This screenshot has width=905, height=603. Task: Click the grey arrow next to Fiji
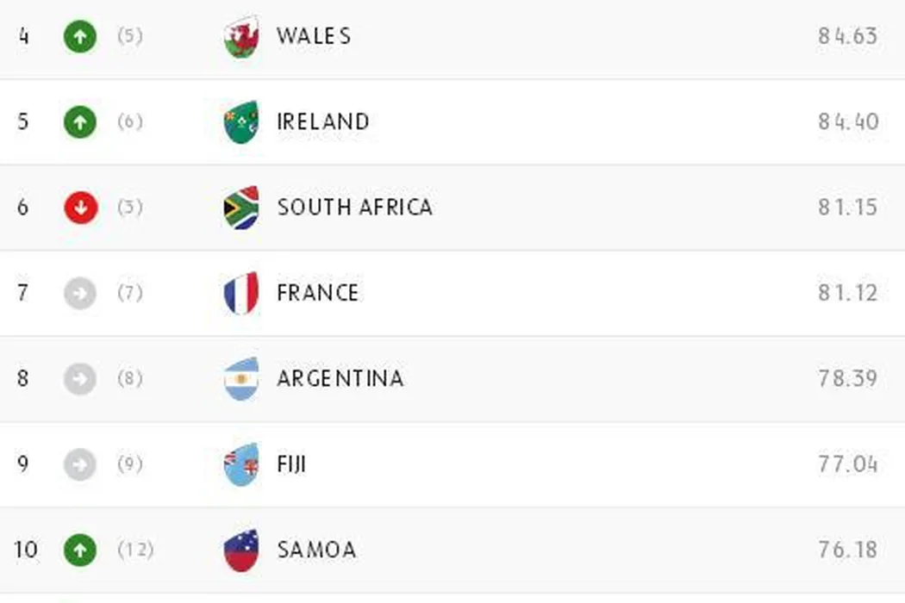coord(80,464)
